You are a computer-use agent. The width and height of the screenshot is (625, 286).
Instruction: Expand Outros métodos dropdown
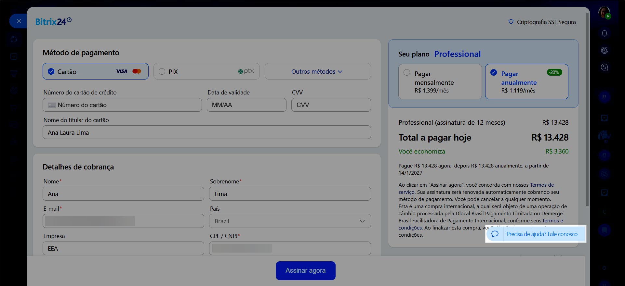pos(317,71)
